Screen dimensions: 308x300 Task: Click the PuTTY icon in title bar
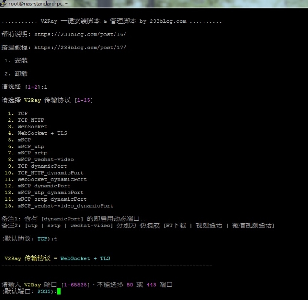(3, 3)
